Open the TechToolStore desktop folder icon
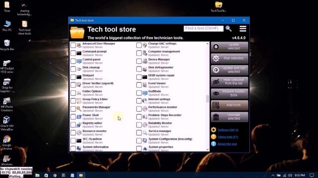The image size is (318, 178). click(x=219, y=7)
